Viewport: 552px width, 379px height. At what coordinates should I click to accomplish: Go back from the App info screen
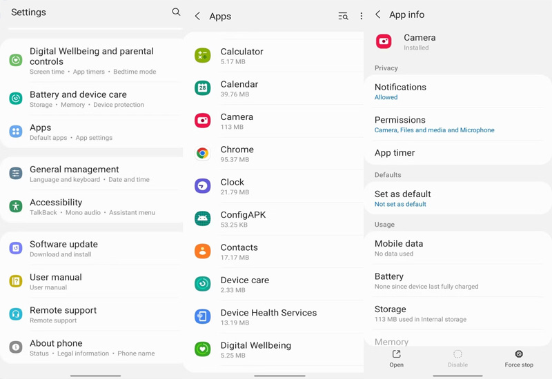[x=377, y=14]
